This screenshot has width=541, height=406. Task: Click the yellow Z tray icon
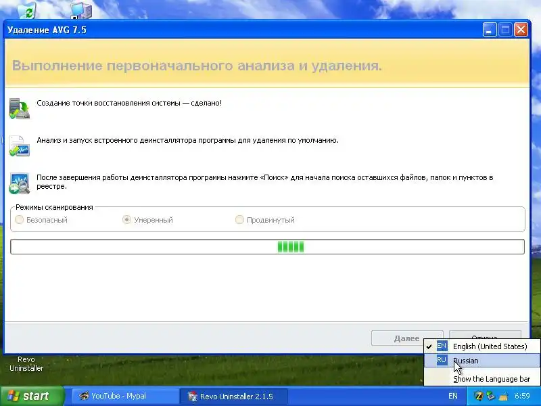point(479,397)
